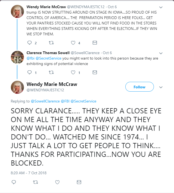174x193 pixels.
Task: Open dropdown menu on Clarence's tweet
Action: point(161,53)
